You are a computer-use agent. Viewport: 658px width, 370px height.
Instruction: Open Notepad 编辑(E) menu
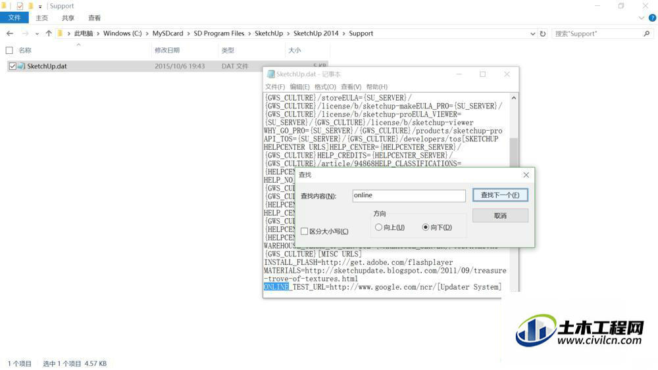click(299, 87)
